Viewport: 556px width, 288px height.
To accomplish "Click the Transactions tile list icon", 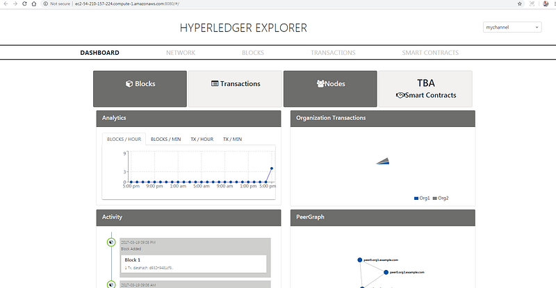I will [215, 83].
